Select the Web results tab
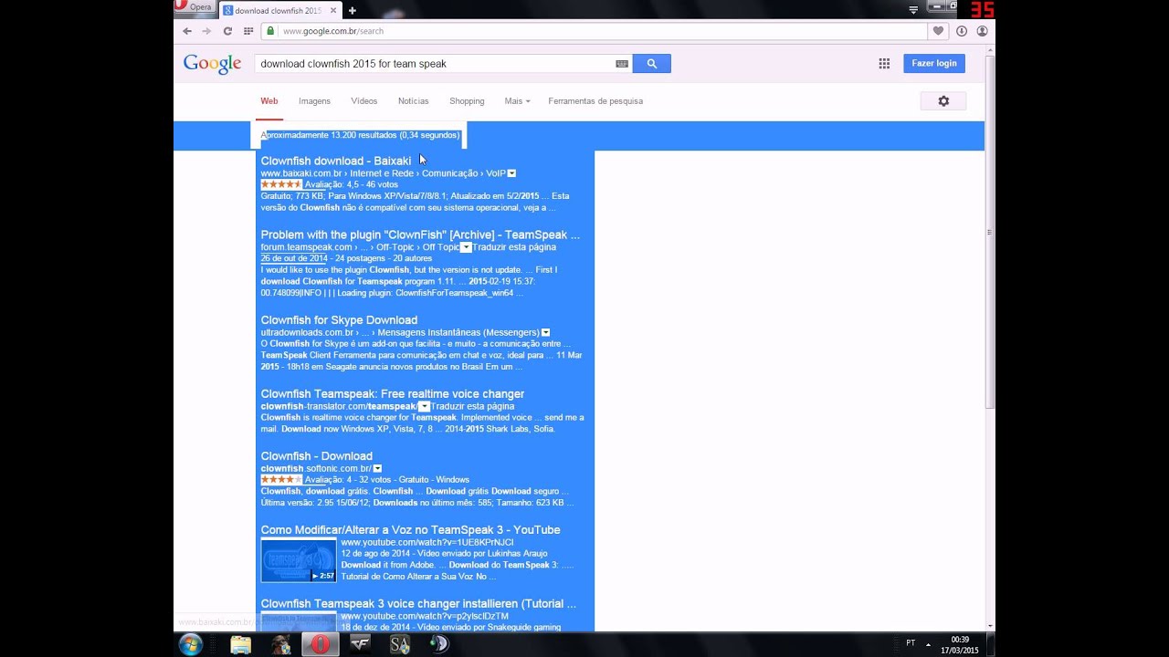 (269, 101)
